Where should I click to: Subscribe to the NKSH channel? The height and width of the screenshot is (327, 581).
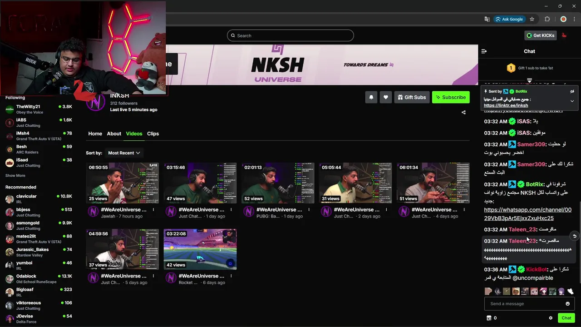click(451, 97)
